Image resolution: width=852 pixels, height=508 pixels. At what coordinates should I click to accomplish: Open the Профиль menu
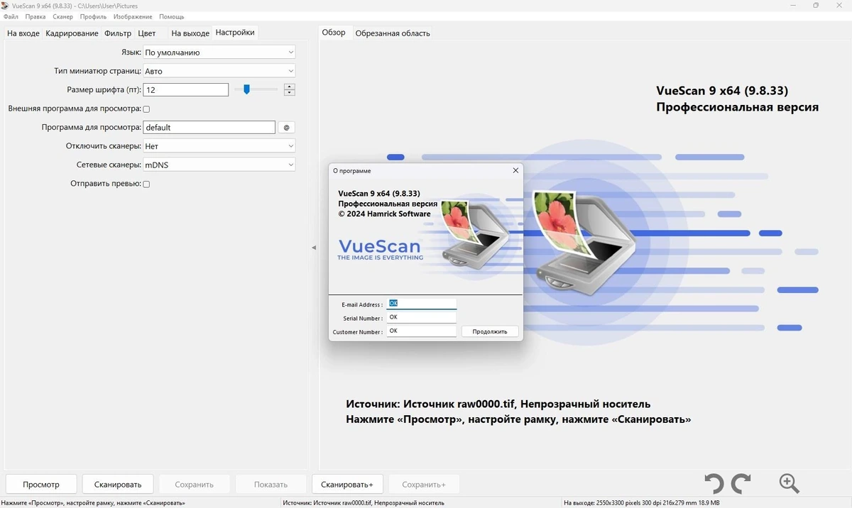pyautogui.click(x=93, y=16)
